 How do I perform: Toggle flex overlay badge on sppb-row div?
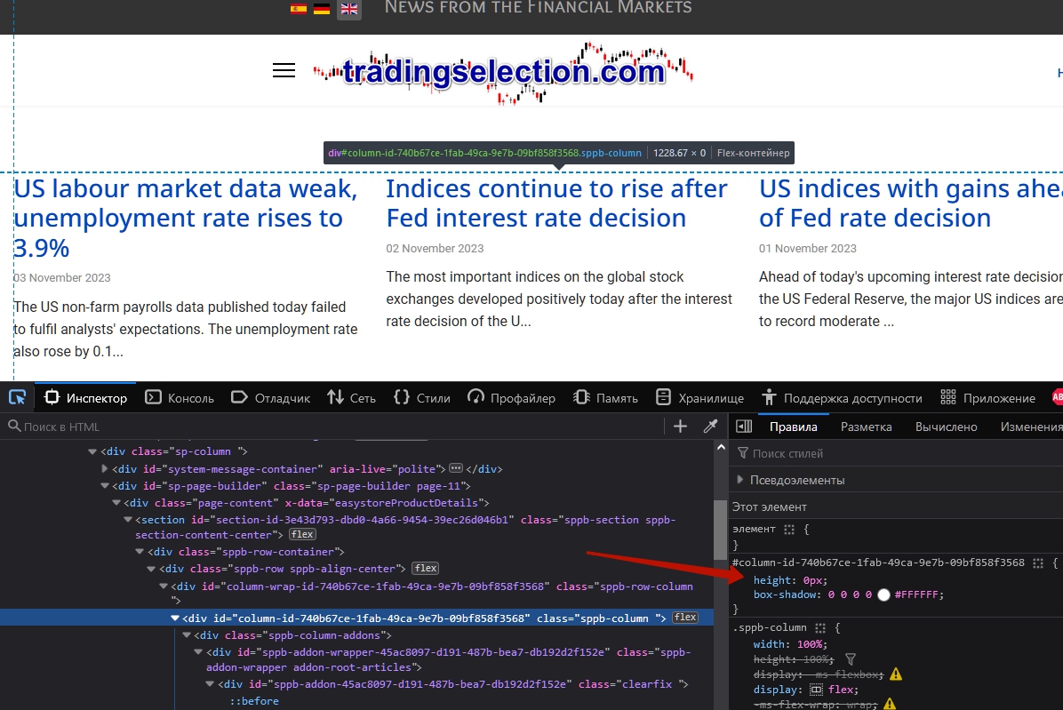click(x=425, y=569)
